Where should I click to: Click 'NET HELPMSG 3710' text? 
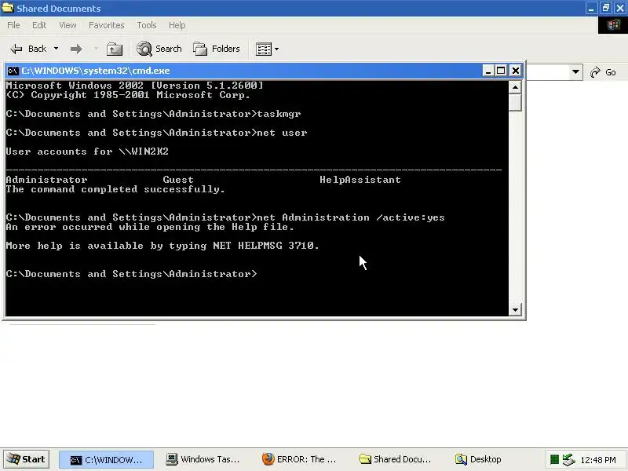tap(263, 246)
